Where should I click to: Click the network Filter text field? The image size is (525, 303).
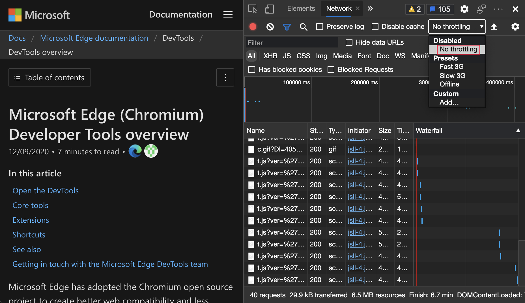292,43
